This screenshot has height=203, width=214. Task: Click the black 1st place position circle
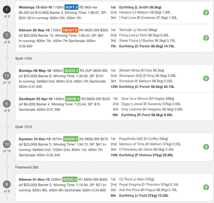[x=7, y=10]
